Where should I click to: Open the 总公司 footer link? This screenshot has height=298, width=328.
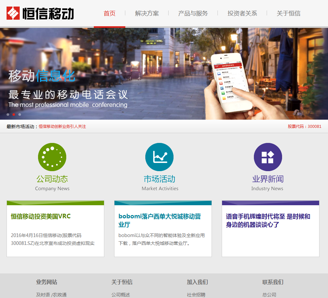pyautogui.click(x=269, y=295)
